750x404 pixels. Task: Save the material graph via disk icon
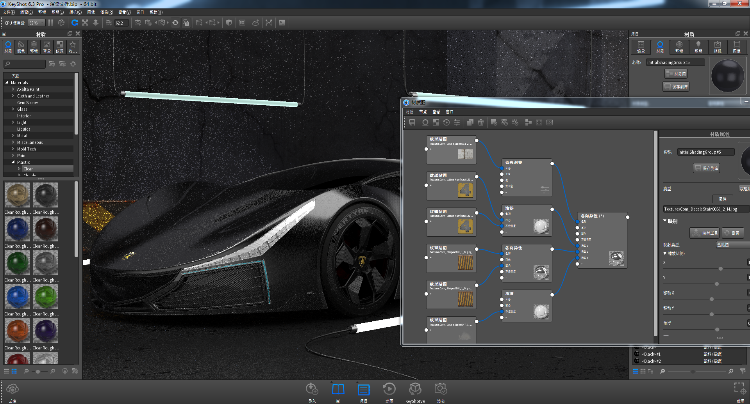(412, 122)
